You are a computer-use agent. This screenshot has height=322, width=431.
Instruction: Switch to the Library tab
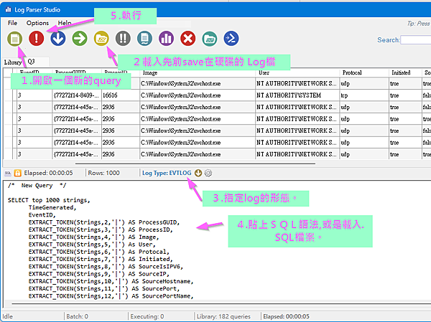coord(13,62)
